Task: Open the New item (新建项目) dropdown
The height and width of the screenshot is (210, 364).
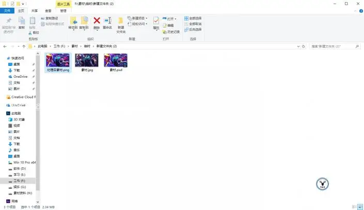Action: (137, 18)
